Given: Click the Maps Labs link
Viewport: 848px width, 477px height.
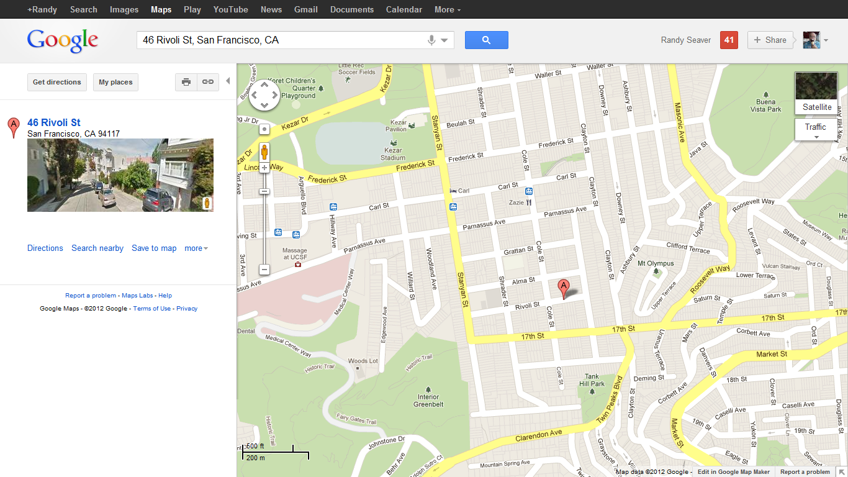Looking at the screenshot, I should tap(137, 296).
